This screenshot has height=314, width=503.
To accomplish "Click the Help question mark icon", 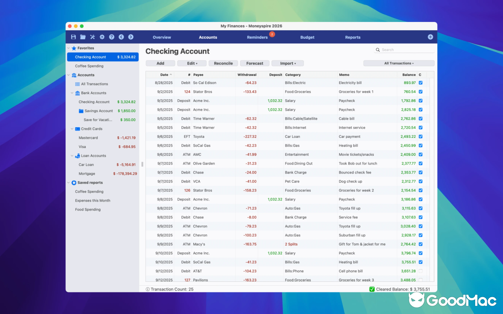I will [x=112, y=37].
